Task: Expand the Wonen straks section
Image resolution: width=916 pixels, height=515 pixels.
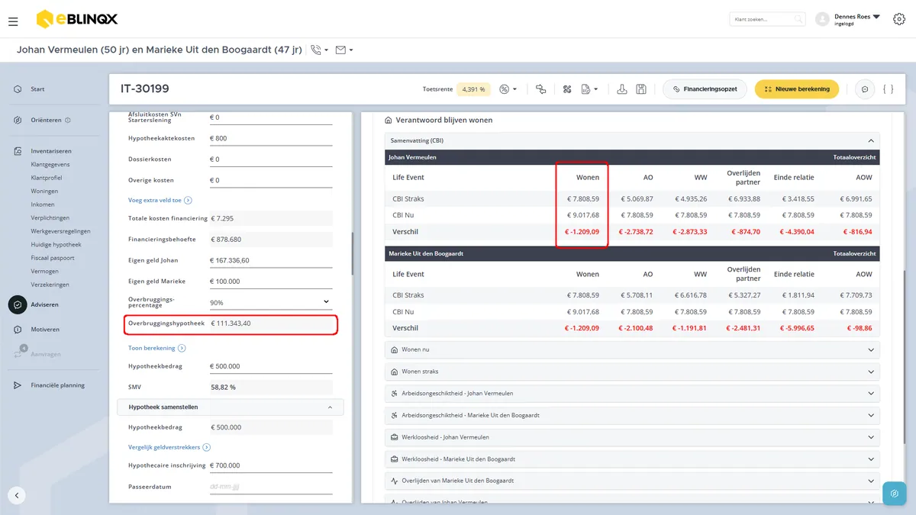Action: coord(632,372)
